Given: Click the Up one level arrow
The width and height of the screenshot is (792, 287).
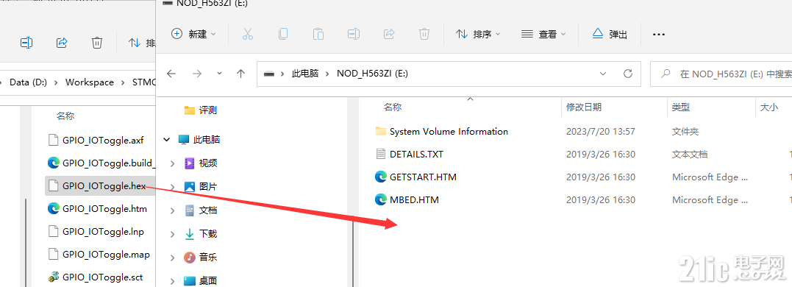Looking at the screenshot, I should click(x=241, y=74).
